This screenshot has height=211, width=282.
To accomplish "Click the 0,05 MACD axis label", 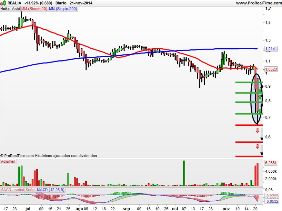I will pos(269,190).
